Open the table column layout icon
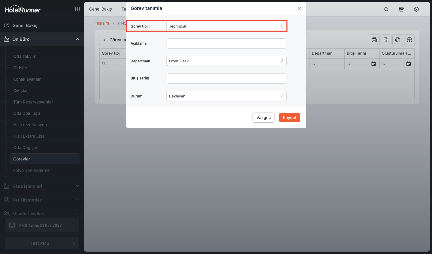This screenshot has height=254, width=432. click(409, 40)
